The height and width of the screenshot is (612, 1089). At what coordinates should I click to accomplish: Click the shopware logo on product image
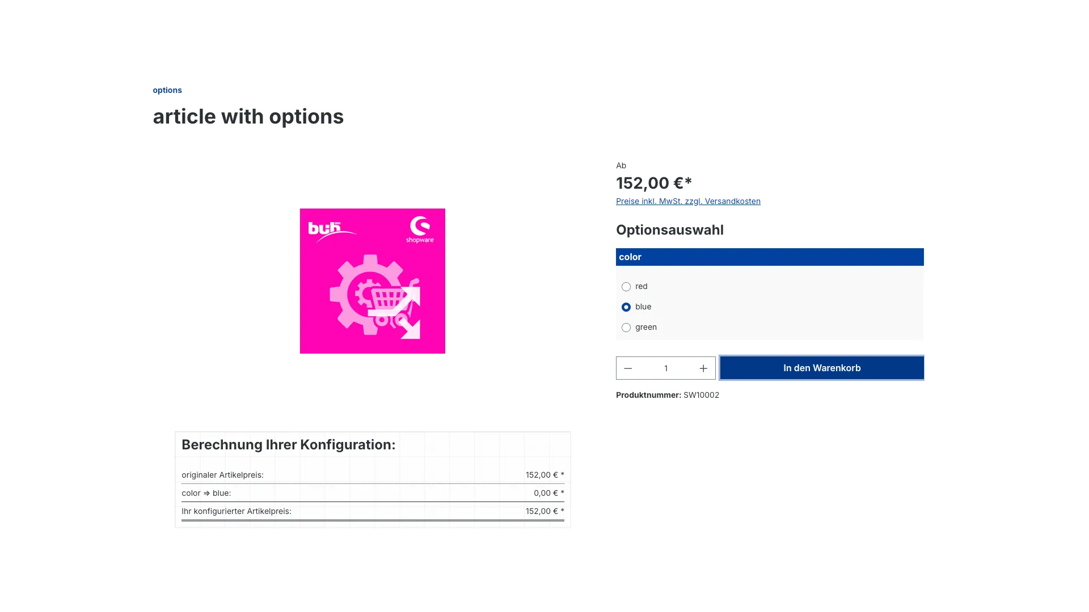coord(420,229)
